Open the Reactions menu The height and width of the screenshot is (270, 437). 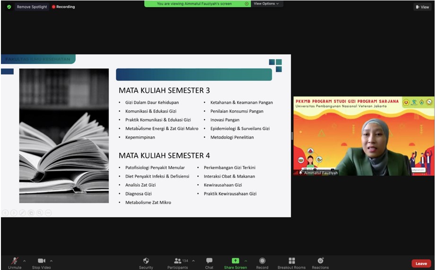tap(320, 261)
